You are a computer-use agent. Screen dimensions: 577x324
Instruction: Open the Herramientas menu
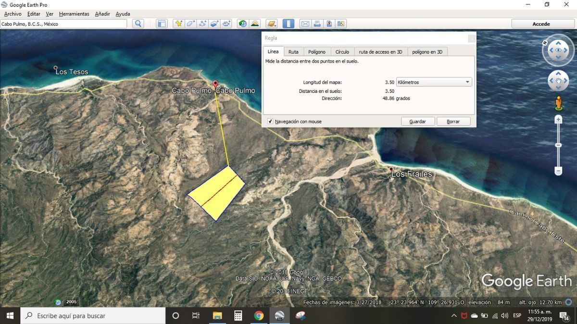point(74,14)
